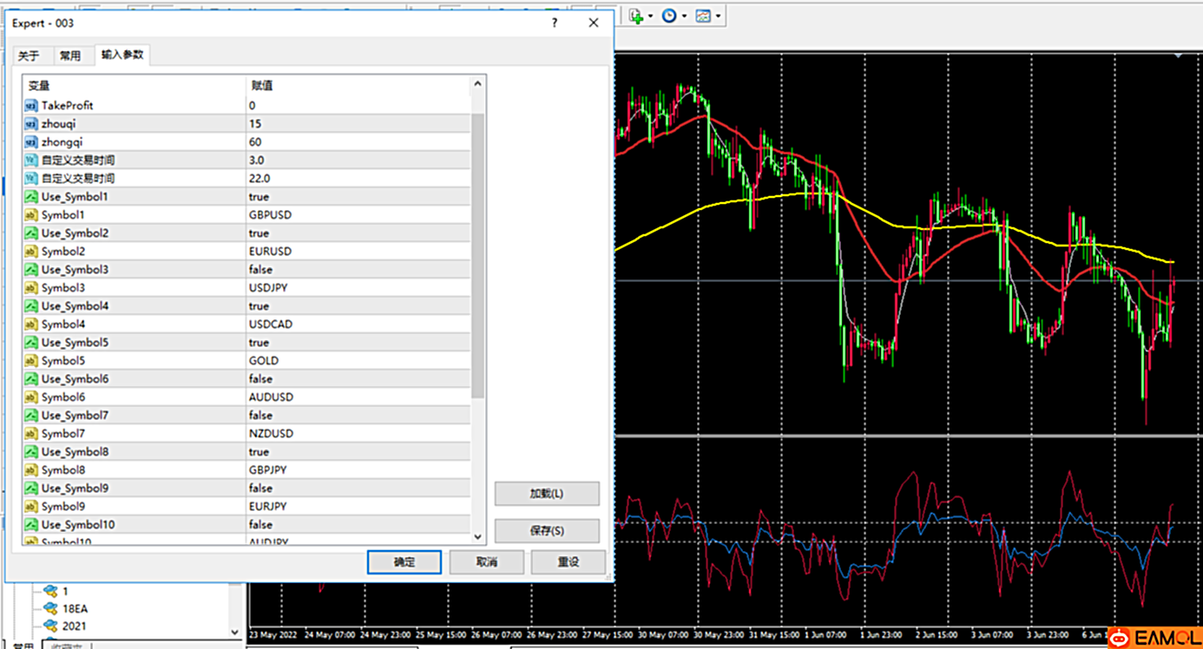
Task: Click the Symbol2 string icon
Action: click(x=31, y=251)
